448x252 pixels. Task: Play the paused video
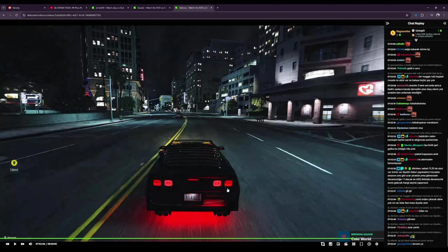[x=15, y=244]
